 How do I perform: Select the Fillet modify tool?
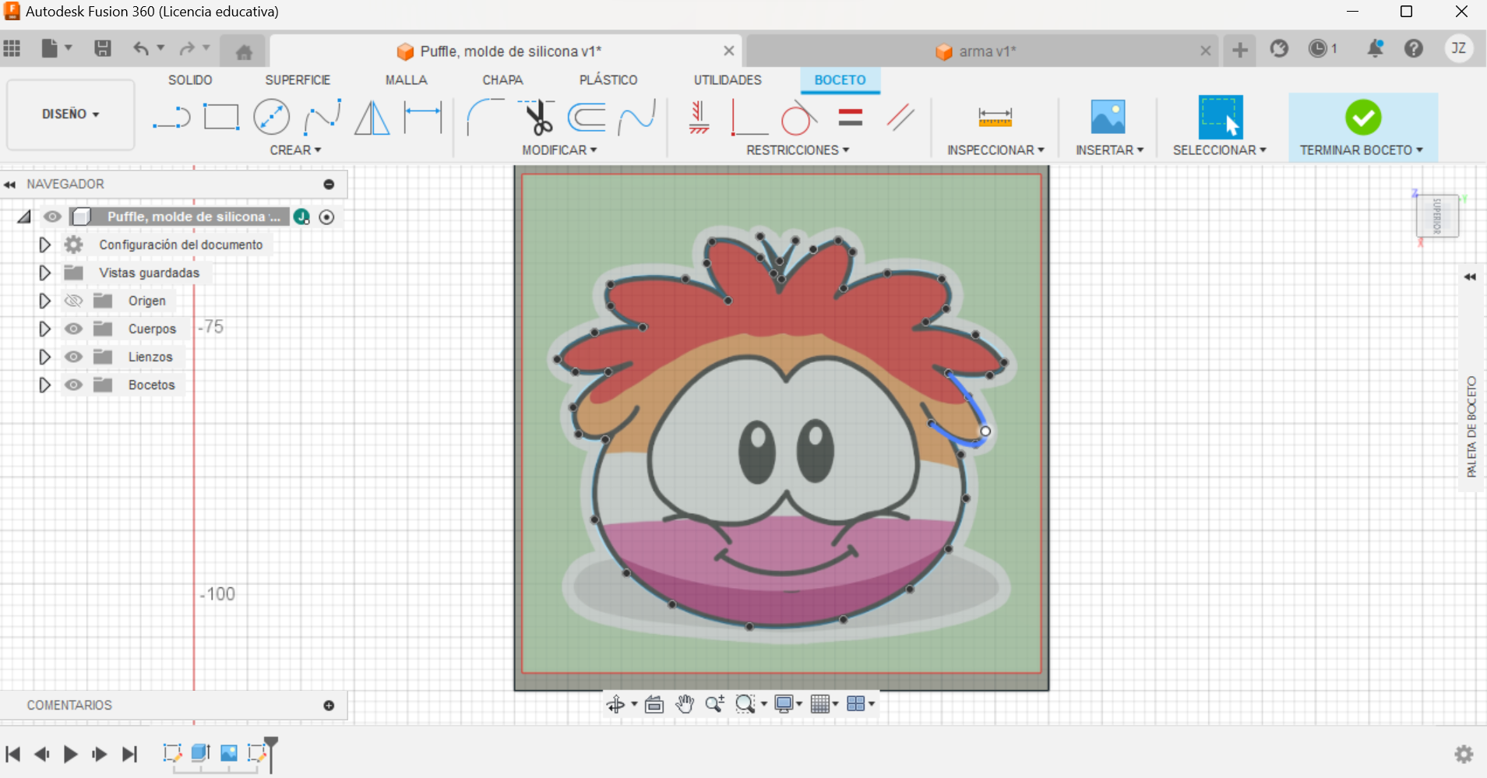485,118
